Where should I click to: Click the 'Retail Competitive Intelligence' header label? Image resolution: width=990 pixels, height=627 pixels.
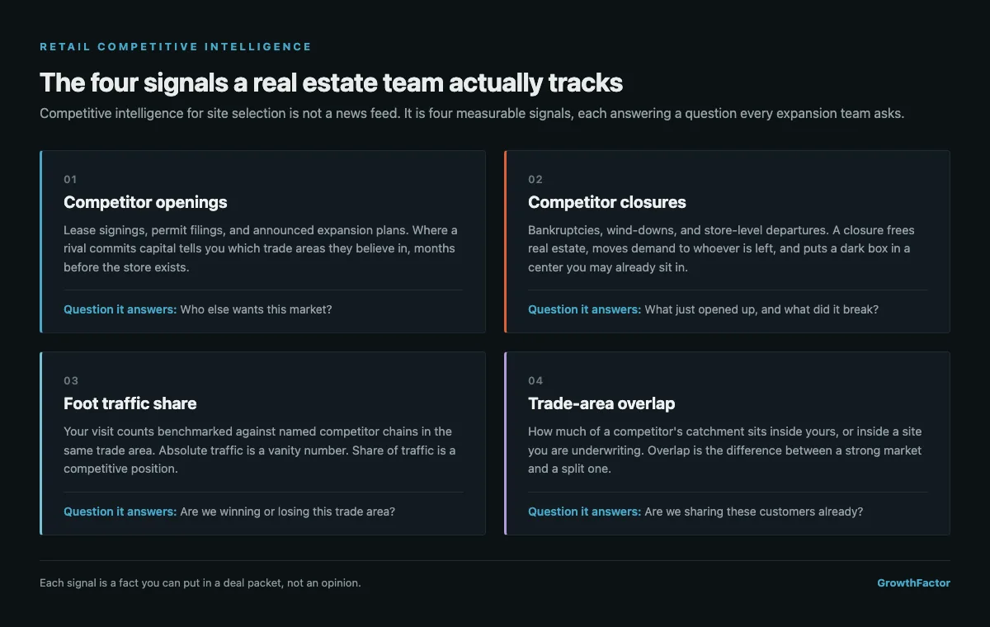[176, 47]
